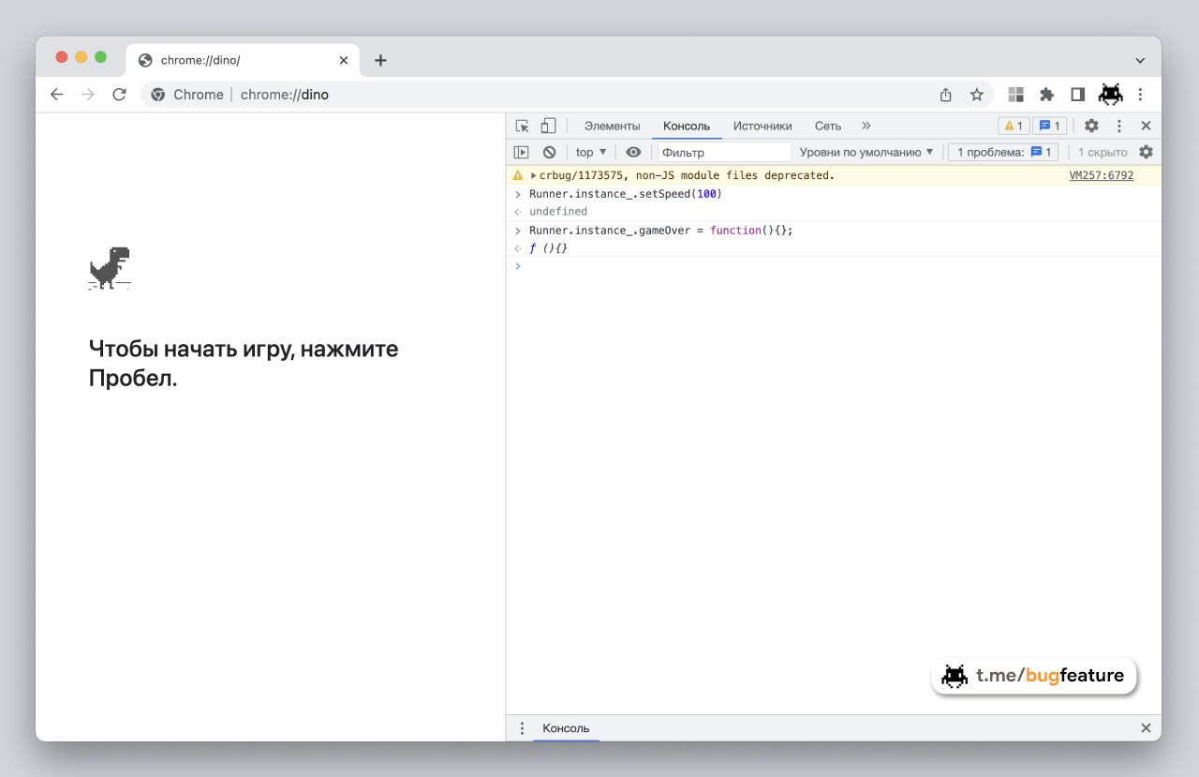
Task: Open the top JavaScript context dropdown
Action: click(591, 152)
